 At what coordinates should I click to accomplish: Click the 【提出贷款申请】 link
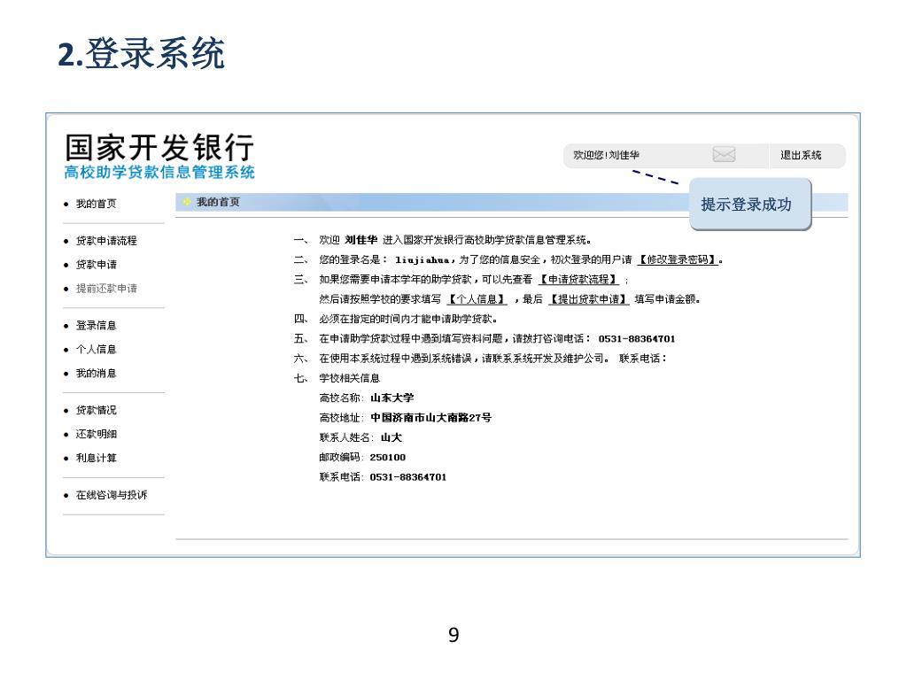click(588, 299)
